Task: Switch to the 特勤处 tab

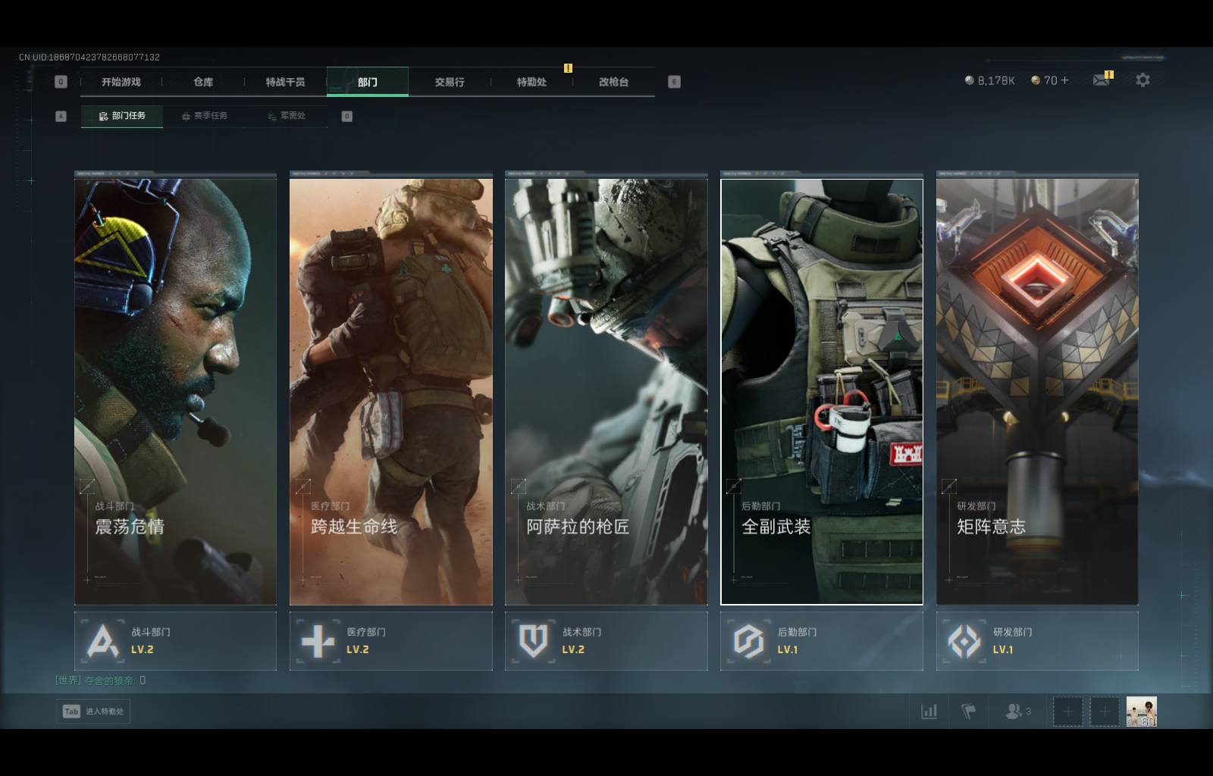Action: point(531,82)
